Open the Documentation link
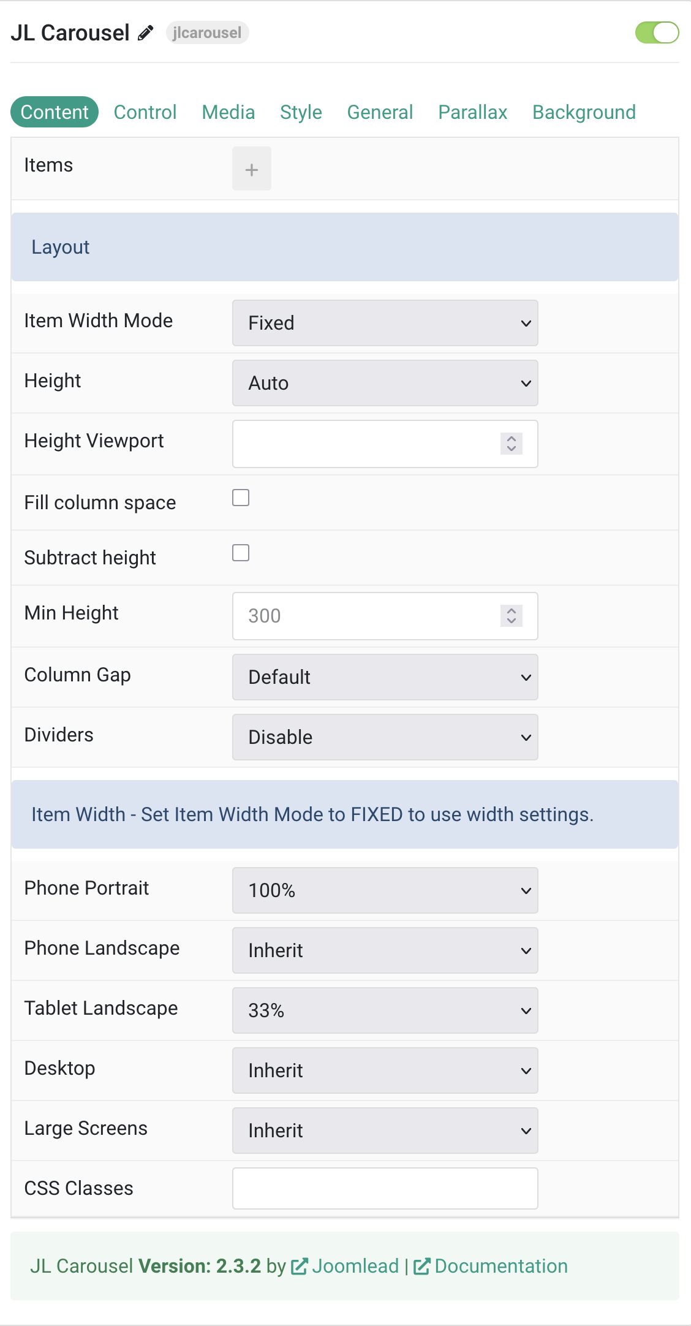The height and width of the screenshot is (1326, 691). point(501,1266)
